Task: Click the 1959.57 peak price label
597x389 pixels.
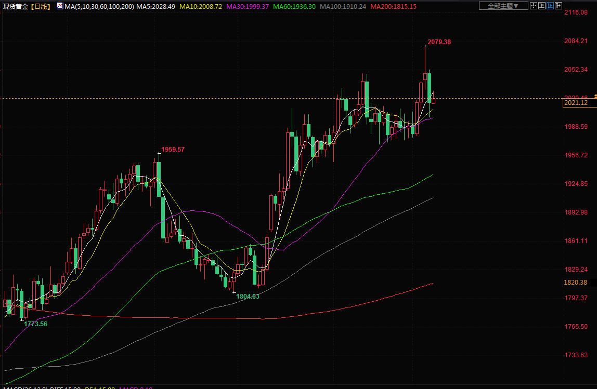Action: tap(173, 150)
